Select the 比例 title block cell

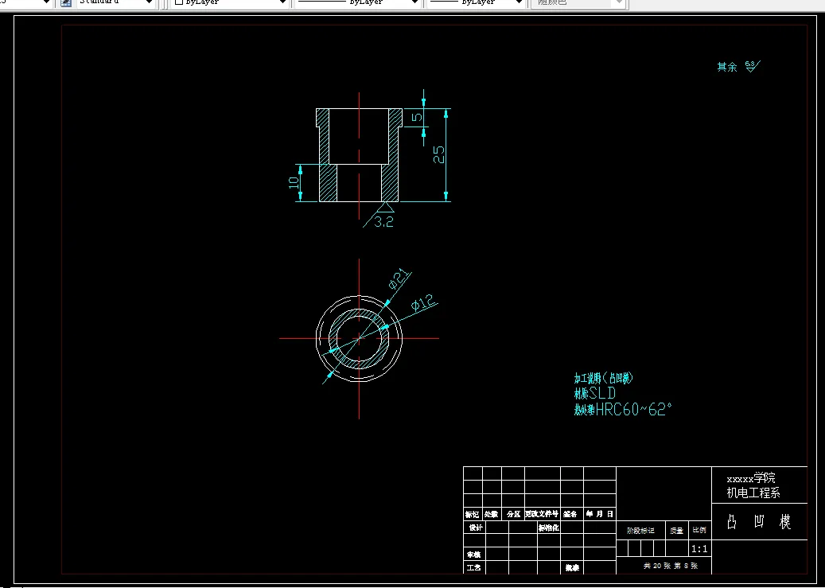(699, 530)
